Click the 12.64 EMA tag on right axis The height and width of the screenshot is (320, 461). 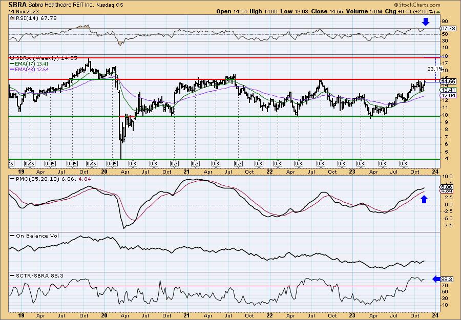pos(448,96)
